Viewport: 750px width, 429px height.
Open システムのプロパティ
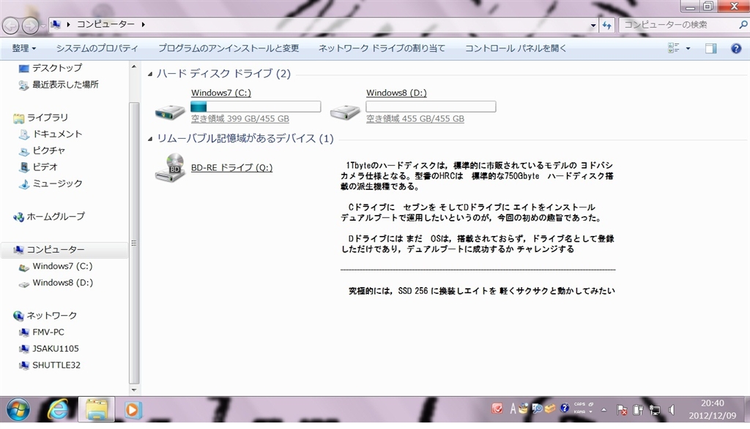pos(97,48)
